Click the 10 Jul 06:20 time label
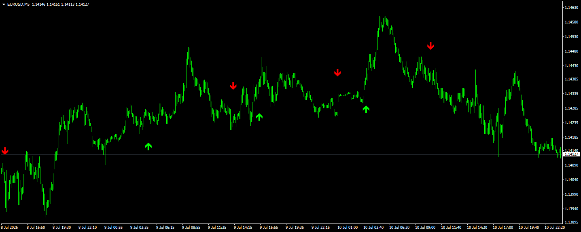Viewport: 581px width, 232px height. pos(399,228)
